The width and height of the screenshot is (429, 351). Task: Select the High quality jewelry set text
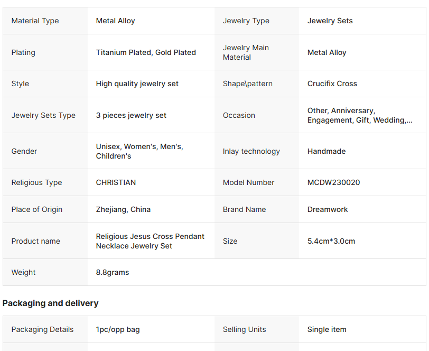pyautogui.click(x=137, y=84)
